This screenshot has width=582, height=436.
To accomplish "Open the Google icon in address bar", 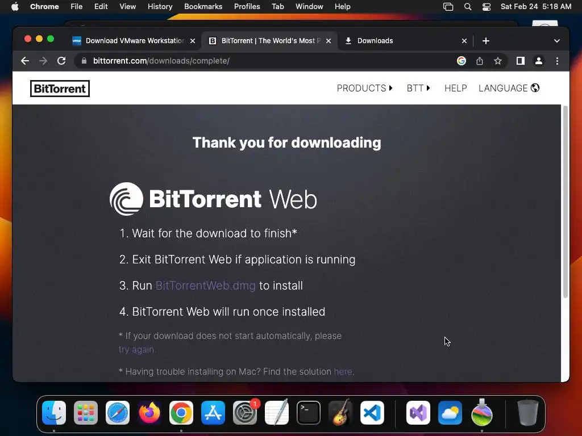I will pyautogui.click(x=462, y=61).
